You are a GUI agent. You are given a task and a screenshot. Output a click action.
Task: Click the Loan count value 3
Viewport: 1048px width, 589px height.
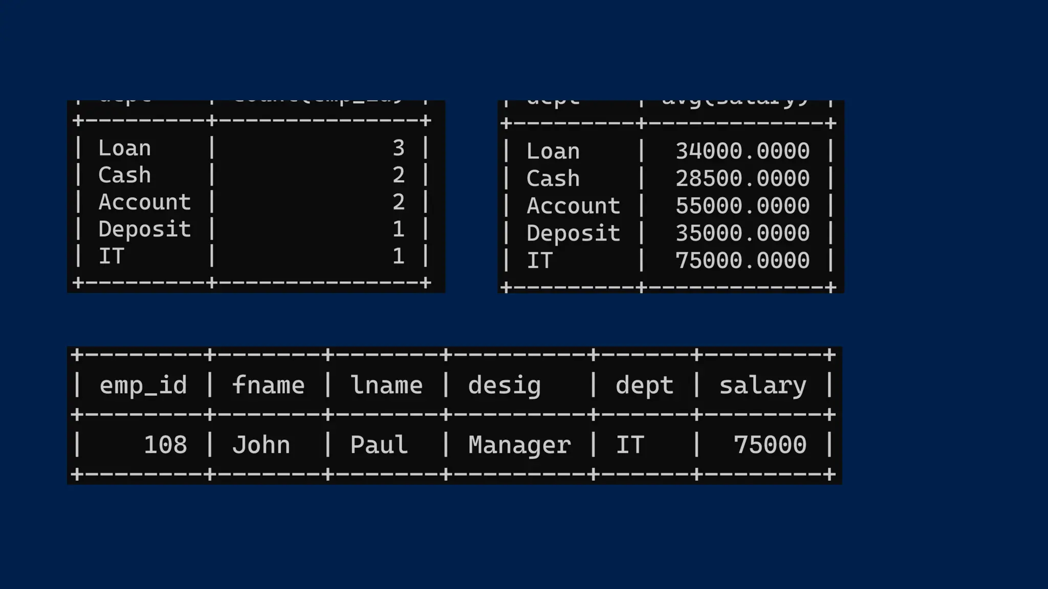click(x=399, y=148)
